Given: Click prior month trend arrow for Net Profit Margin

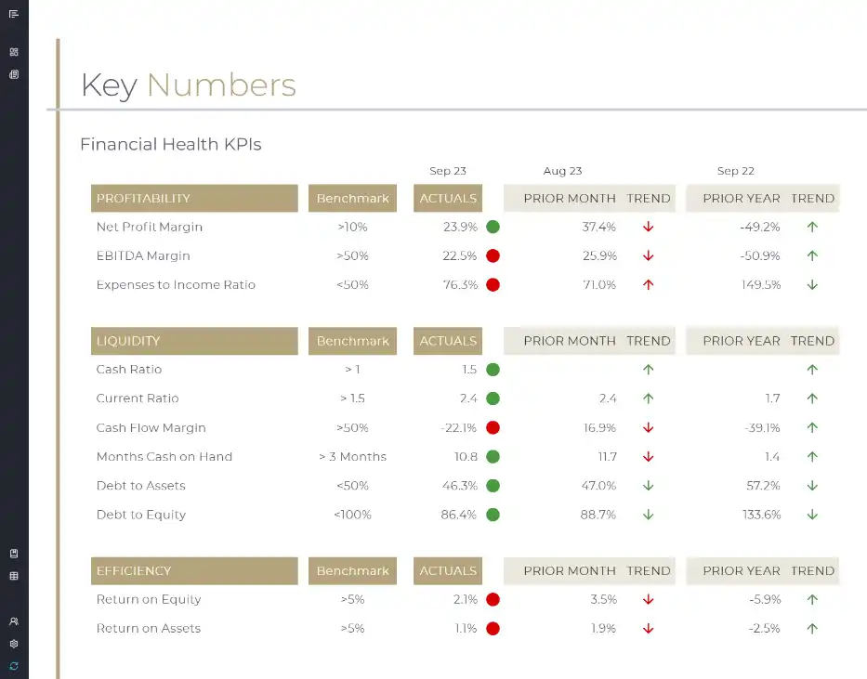Looking at the screenshot, I should point(648,227).
